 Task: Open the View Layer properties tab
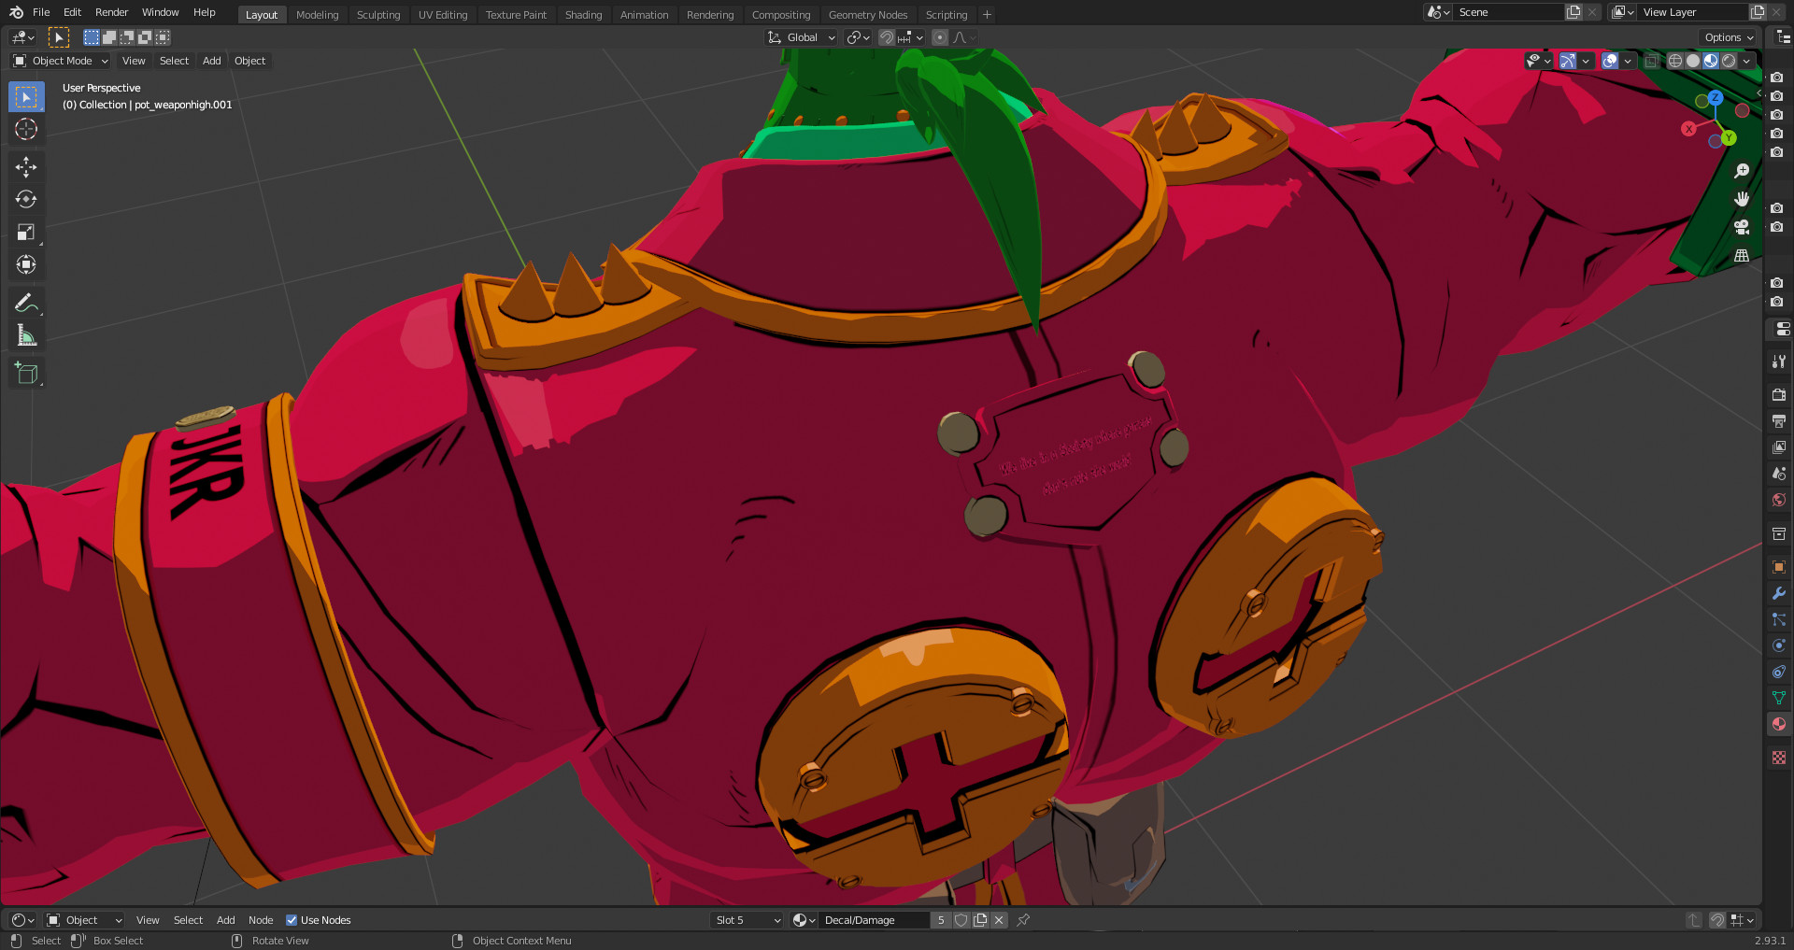1779,447
